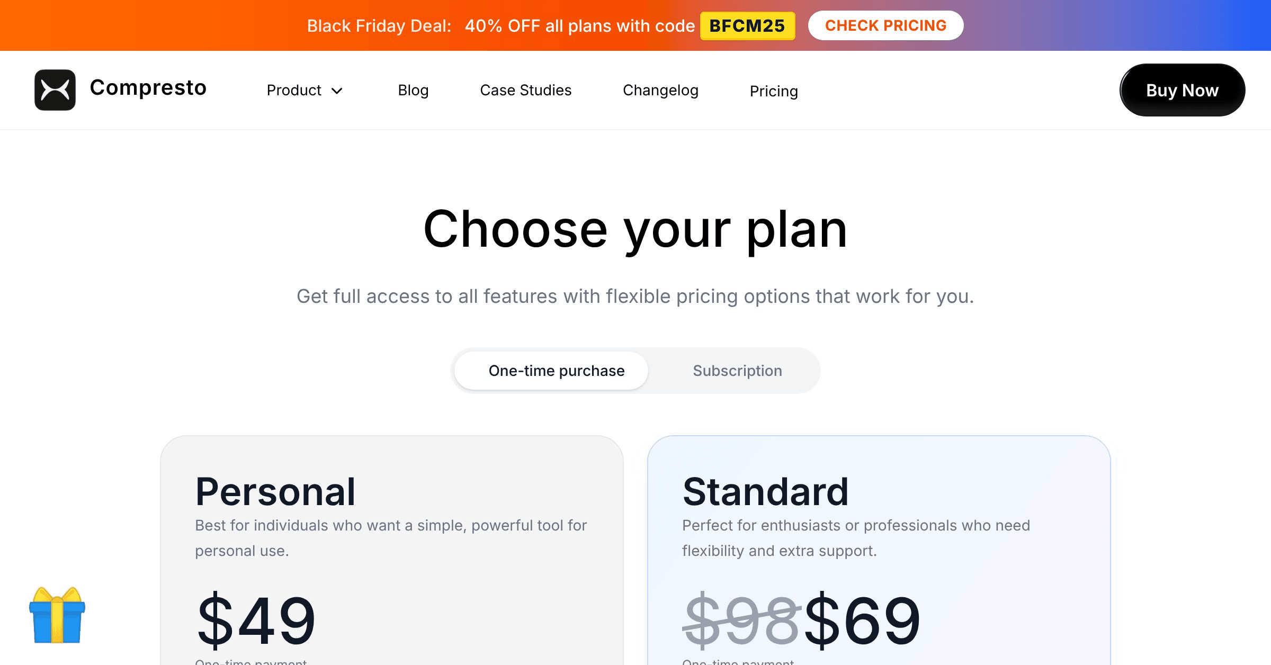Select the Personal plan heading
This screenshot has height=665, width=1271.
tap(275, 491)
